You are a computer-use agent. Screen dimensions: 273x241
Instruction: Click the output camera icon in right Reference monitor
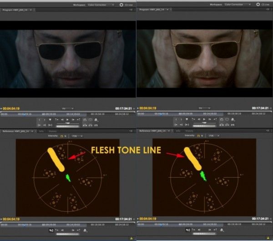click(222, 230)
